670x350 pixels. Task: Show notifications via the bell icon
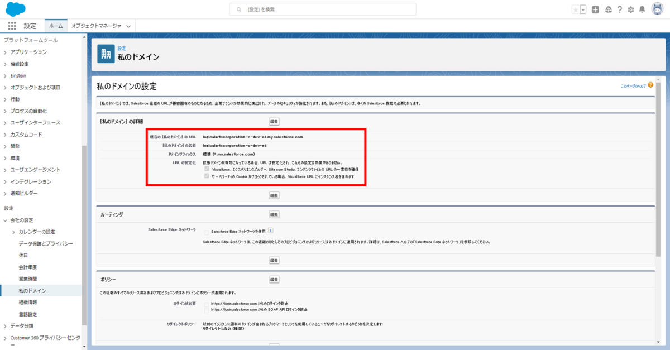click(x=642, y=9)
